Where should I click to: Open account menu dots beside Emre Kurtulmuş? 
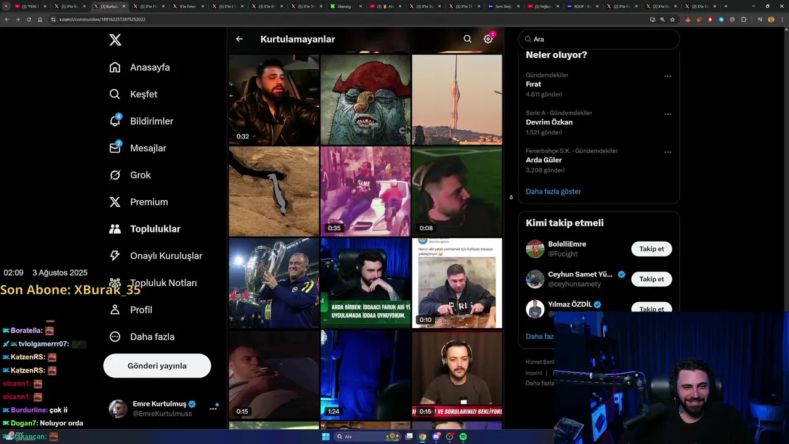[x=213, y=408]
